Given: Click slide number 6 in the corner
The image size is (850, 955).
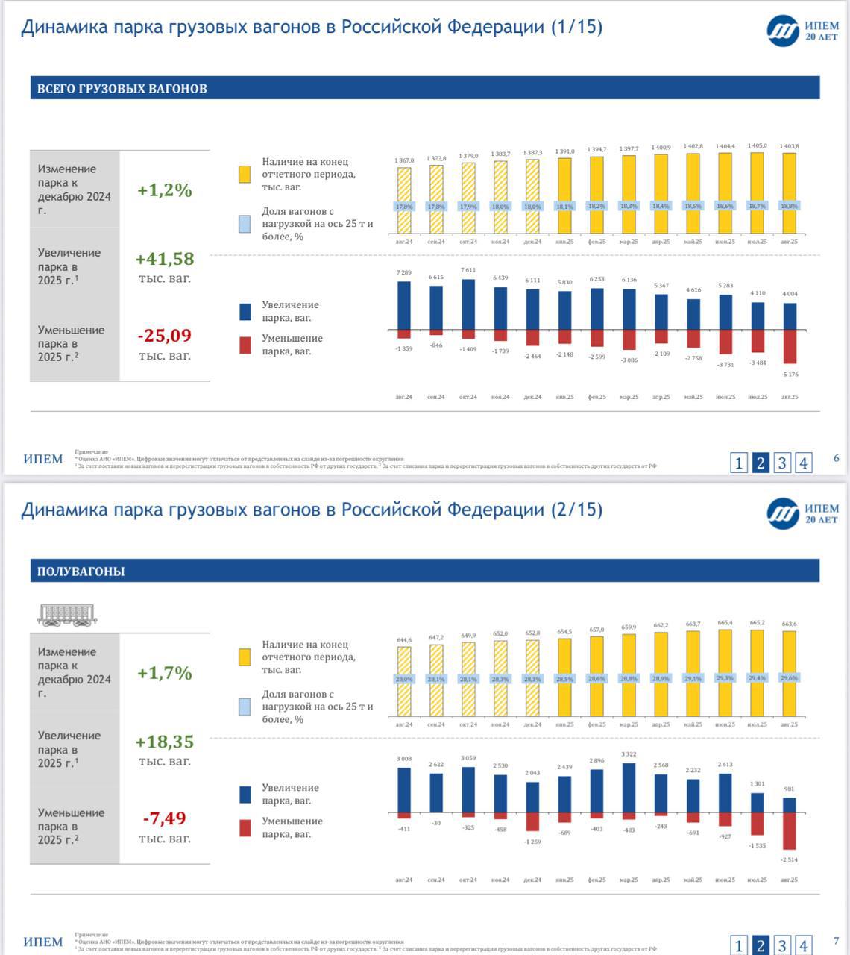Looking at the screenshot, I should [x=837, y=459].
